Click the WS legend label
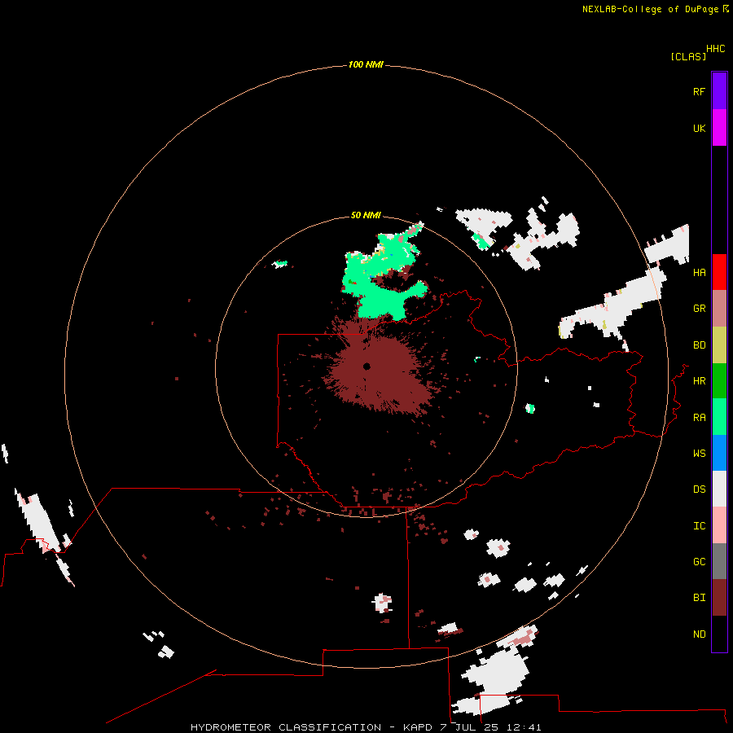 [700, 453]
